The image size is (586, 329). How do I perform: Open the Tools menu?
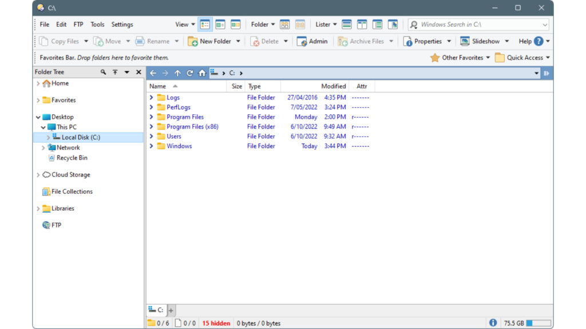click(97, 25)
